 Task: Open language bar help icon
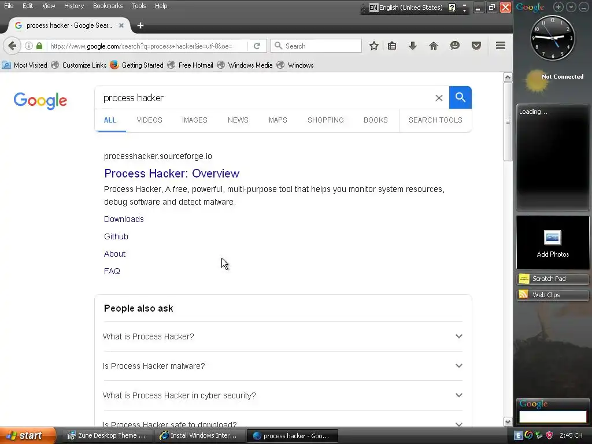452,8
